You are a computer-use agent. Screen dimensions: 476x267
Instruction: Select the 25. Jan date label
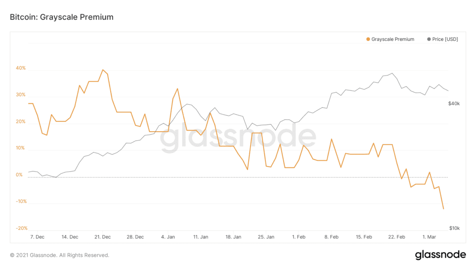[267, 237]
